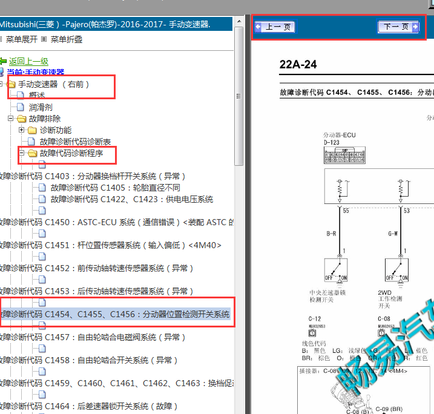
Task: Open the 手动变速器(右前) folder
Action: (53, 84)
